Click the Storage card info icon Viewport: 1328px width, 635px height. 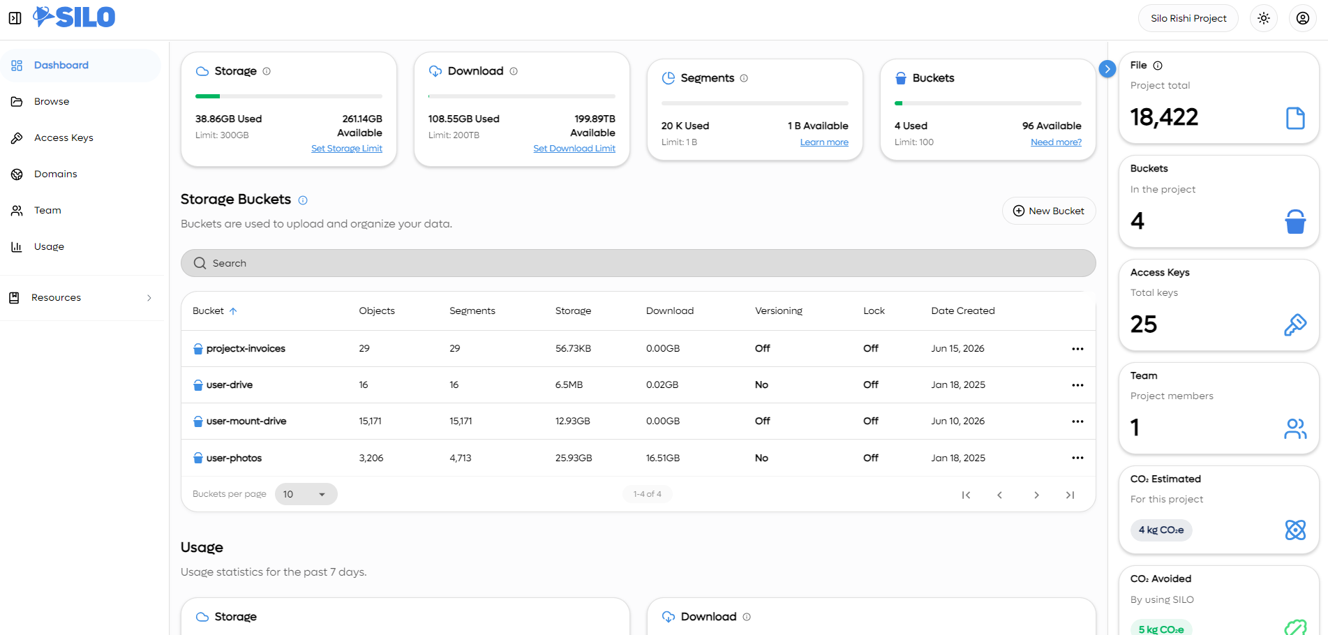(267, 71)
